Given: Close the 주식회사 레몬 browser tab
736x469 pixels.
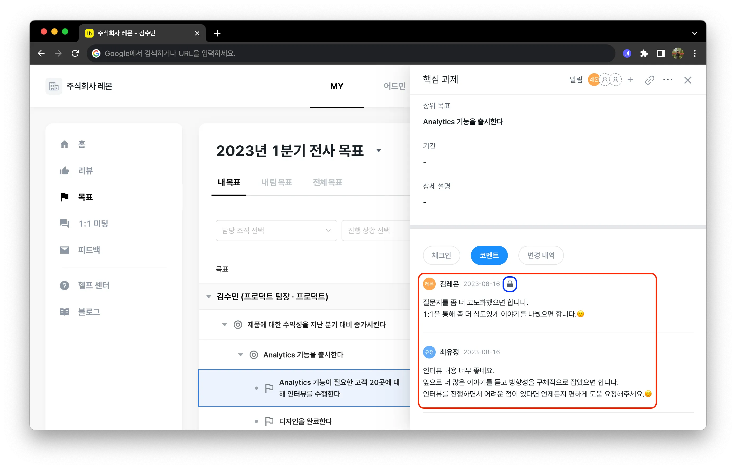Looking at the screenshot, I should [197, 33].
